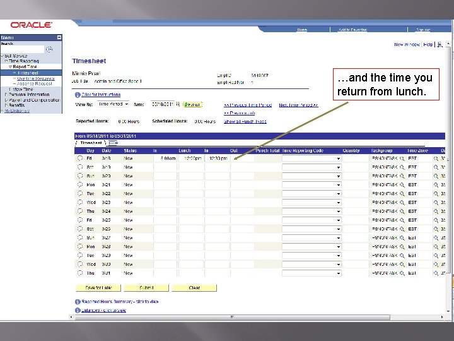The height and width of the screenshot is (341, 454).
Task: Select Timesheet in the left menu
Action: point(28,73)
